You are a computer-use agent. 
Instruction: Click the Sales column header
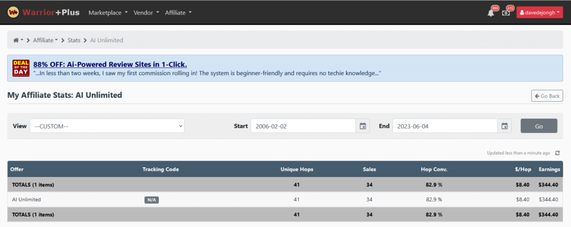(x=369, y=169)
